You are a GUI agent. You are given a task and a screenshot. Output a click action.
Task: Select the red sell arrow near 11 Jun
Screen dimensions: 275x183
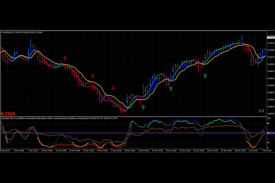(65, 58)
